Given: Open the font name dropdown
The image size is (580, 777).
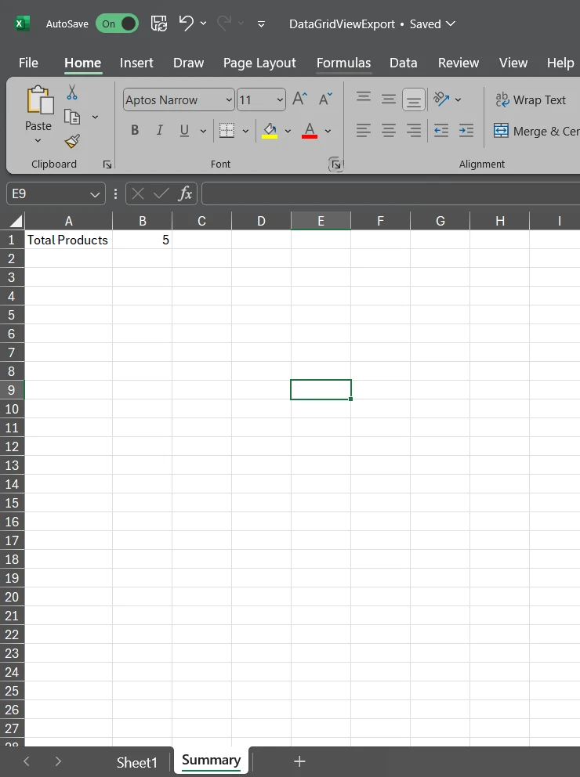Looking at the screenshot, I should (x=229, y=100).
